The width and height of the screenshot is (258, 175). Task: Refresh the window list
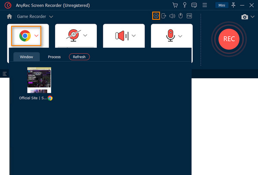[79, 57]
